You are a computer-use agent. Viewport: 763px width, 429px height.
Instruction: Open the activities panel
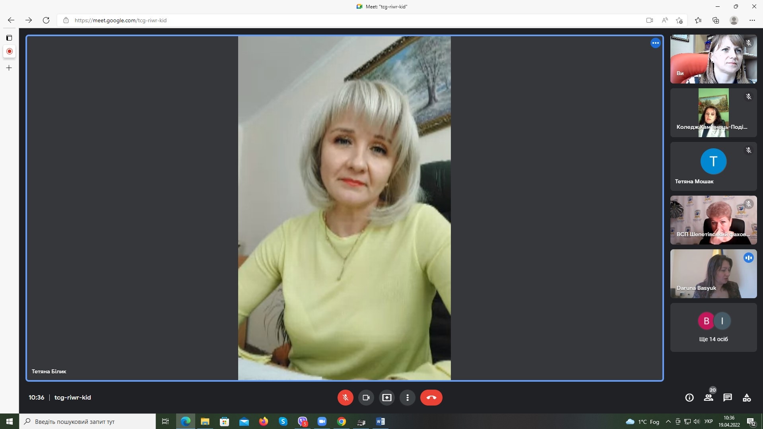(746, 397)
